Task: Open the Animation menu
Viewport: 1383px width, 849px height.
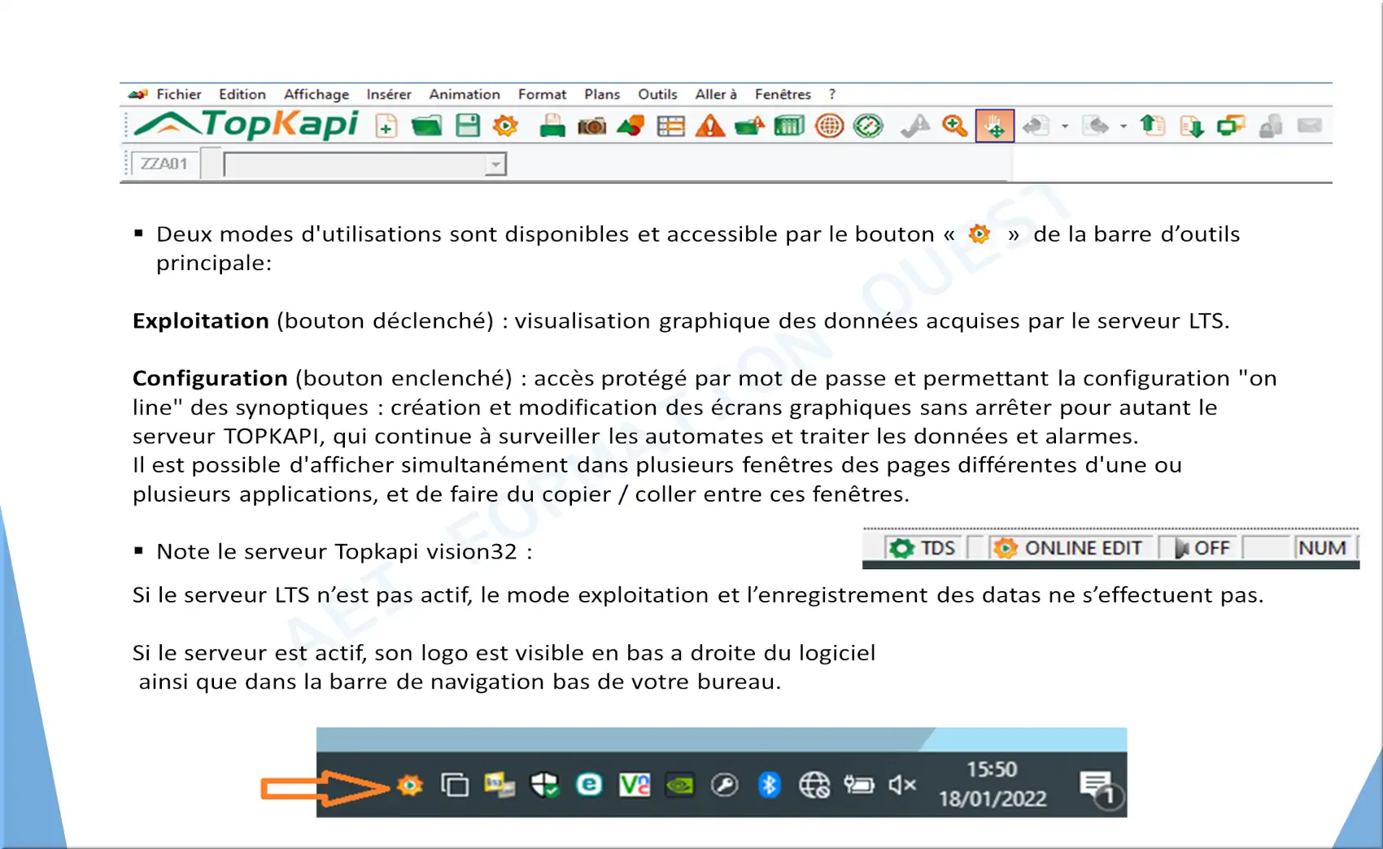Action: pos(464,94)
